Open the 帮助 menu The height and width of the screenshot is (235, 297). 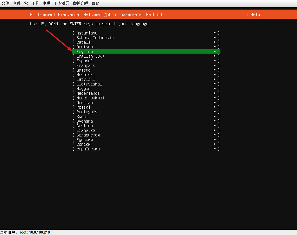(x=95, y=3)
